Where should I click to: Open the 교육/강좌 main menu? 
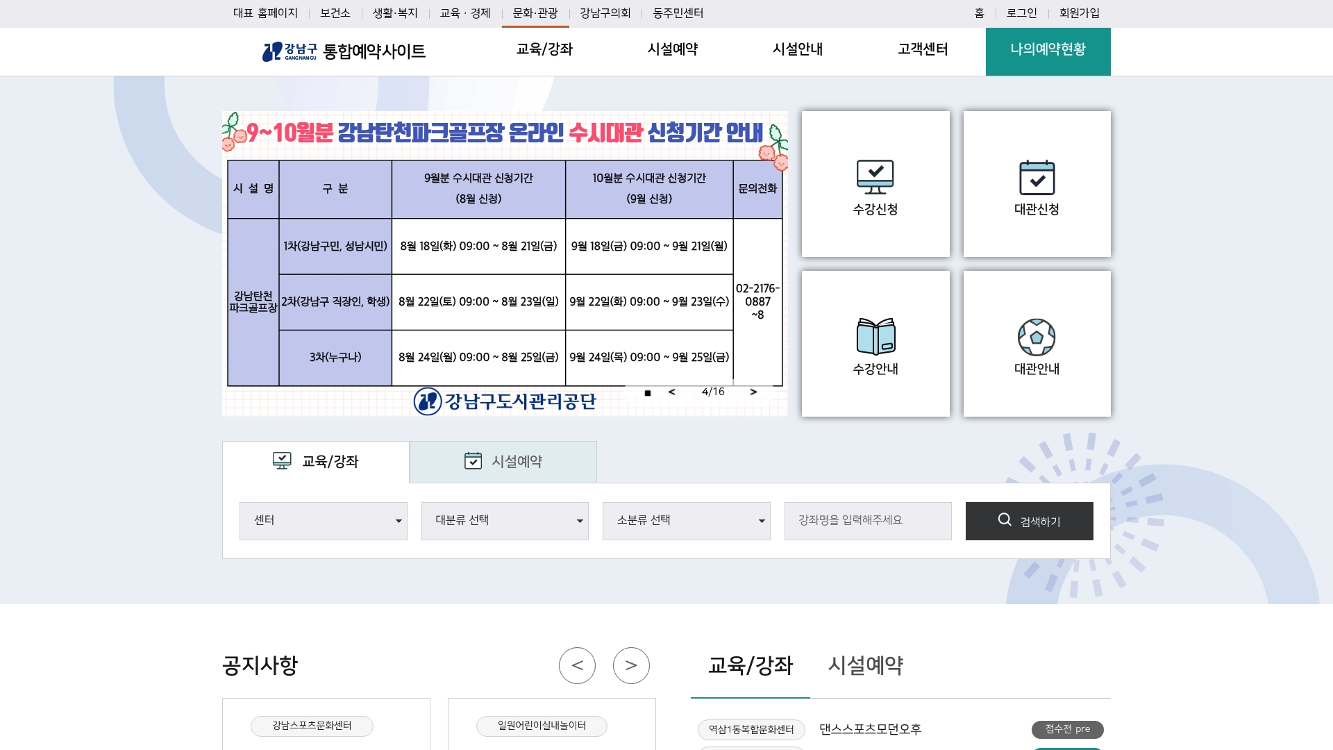(544, 49)
